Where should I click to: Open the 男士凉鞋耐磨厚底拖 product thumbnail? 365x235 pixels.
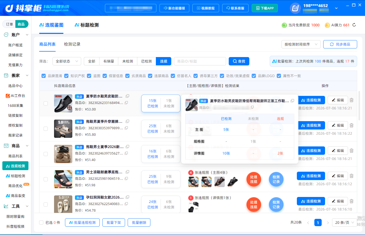(x=63, y=179)
